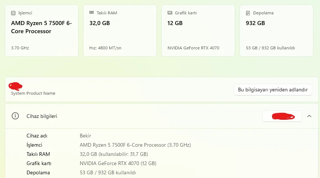
Task: Click the Cihaz bilgileri header
Action: (162, 116)
